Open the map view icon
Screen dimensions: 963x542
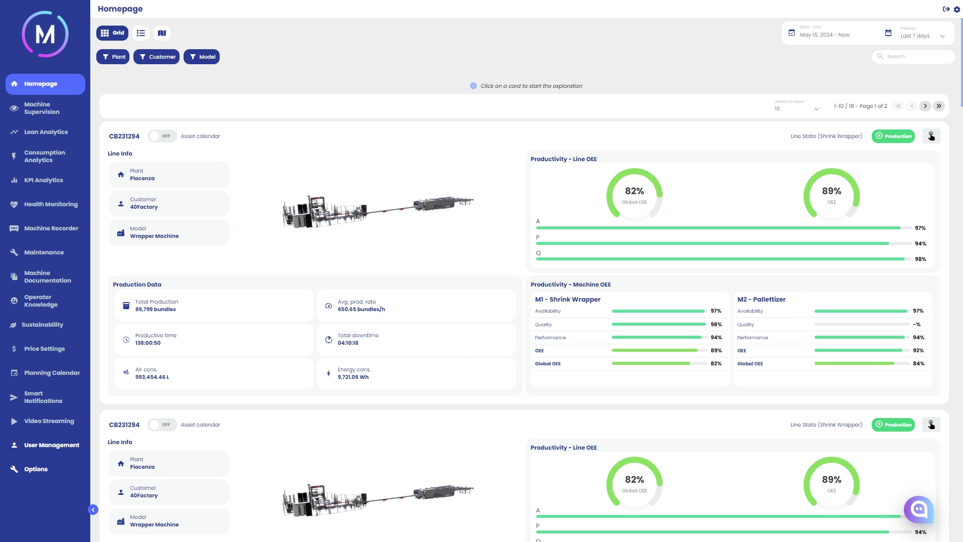162,33
